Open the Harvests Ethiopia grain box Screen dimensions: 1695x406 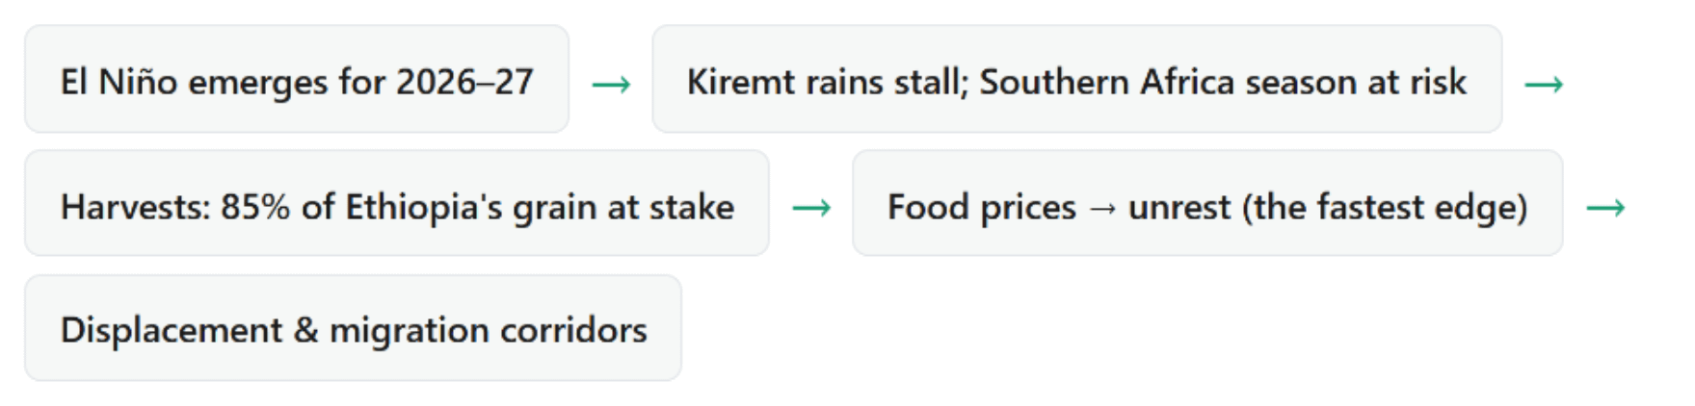(x=397, y=203)
